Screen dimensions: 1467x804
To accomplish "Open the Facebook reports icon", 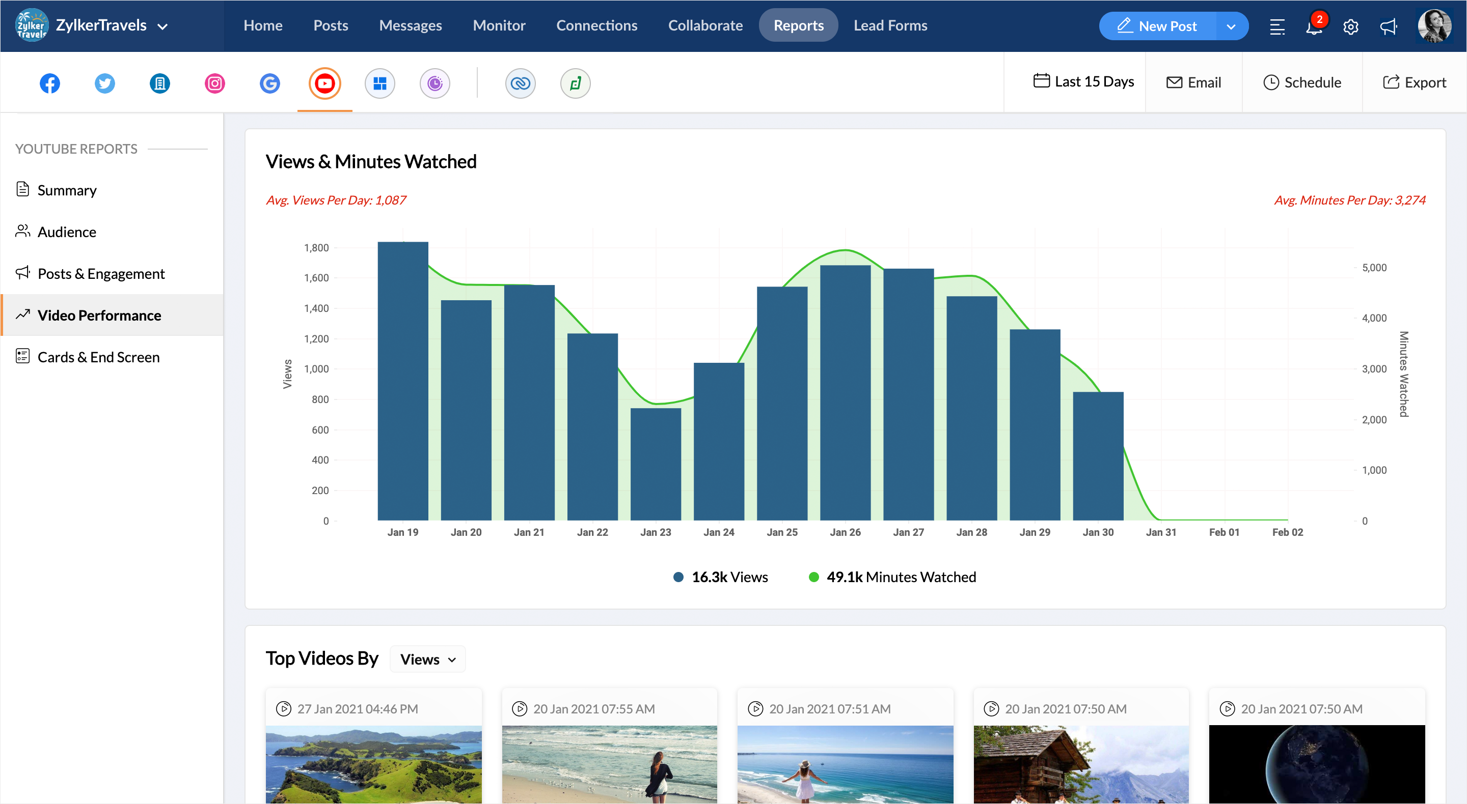I will pyautogui.click(x=49, y=83).
